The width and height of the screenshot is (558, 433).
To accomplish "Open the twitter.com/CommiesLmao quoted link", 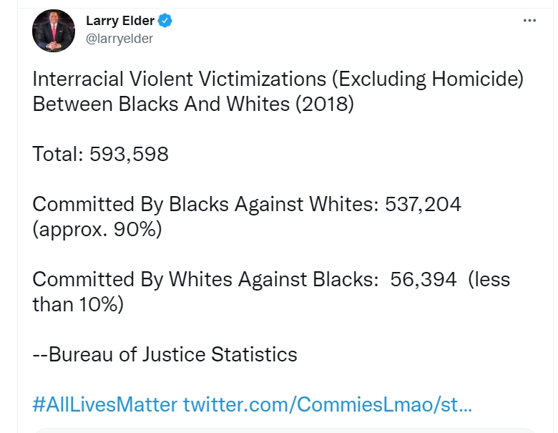I will pyautogui.click(x=328, y=404).
